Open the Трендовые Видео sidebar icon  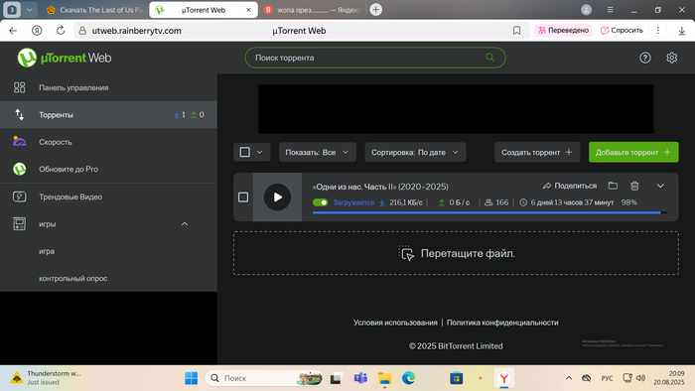[19, 196]
